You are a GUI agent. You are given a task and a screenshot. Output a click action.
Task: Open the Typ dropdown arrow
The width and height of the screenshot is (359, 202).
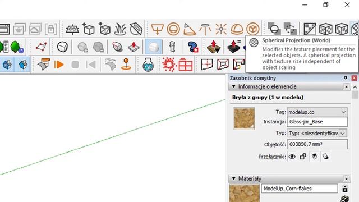click(x=343, y=133)
